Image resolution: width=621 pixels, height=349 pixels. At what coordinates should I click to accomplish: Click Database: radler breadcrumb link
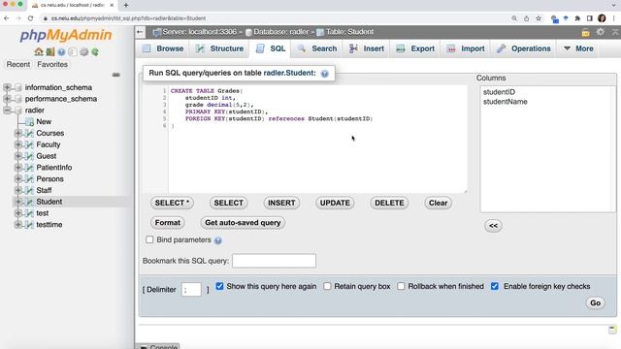tap(280, 32)
